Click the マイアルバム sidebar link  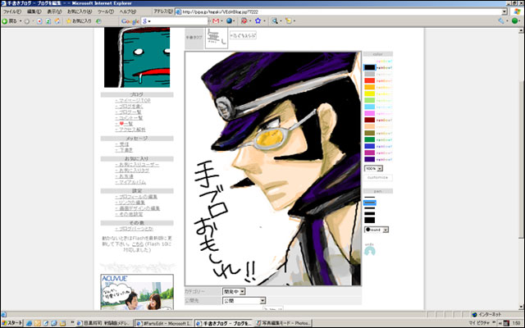130,182
